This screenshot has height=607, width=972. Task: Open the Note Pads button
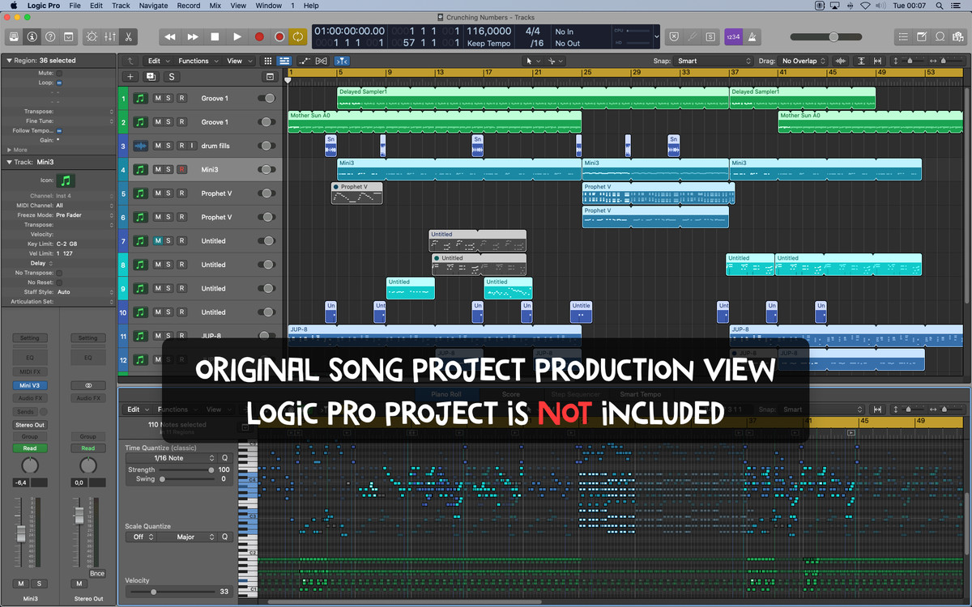922,36
